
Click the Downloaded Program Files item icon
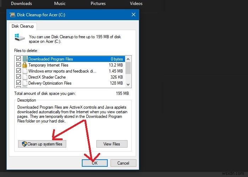25,59
